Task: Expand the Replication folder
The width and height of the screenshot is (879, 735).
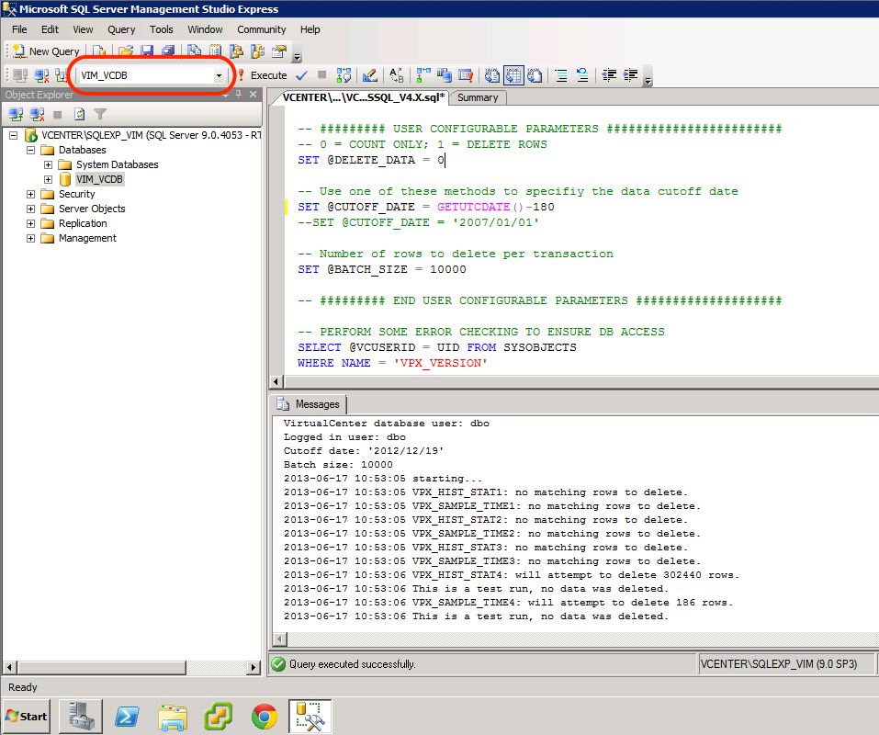Action: pos(31,223)
